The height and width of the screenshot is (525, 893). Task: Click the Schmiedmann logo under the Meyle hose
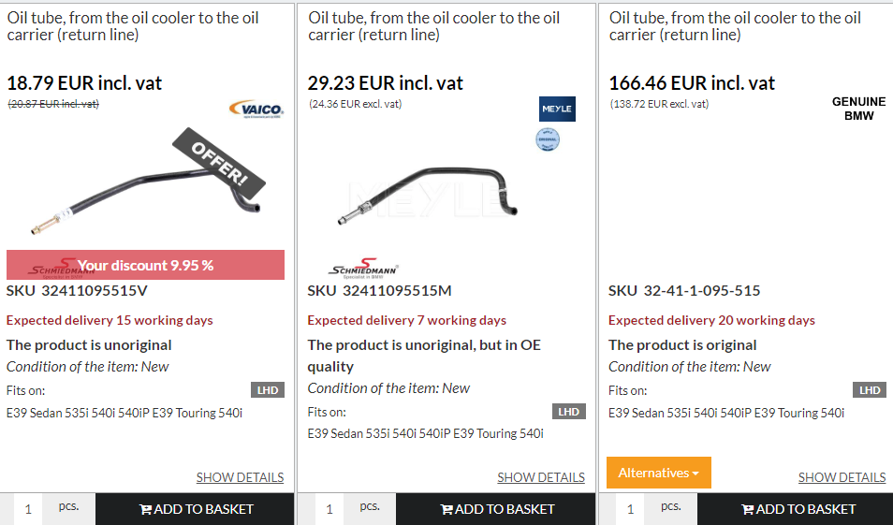(363, 270)
